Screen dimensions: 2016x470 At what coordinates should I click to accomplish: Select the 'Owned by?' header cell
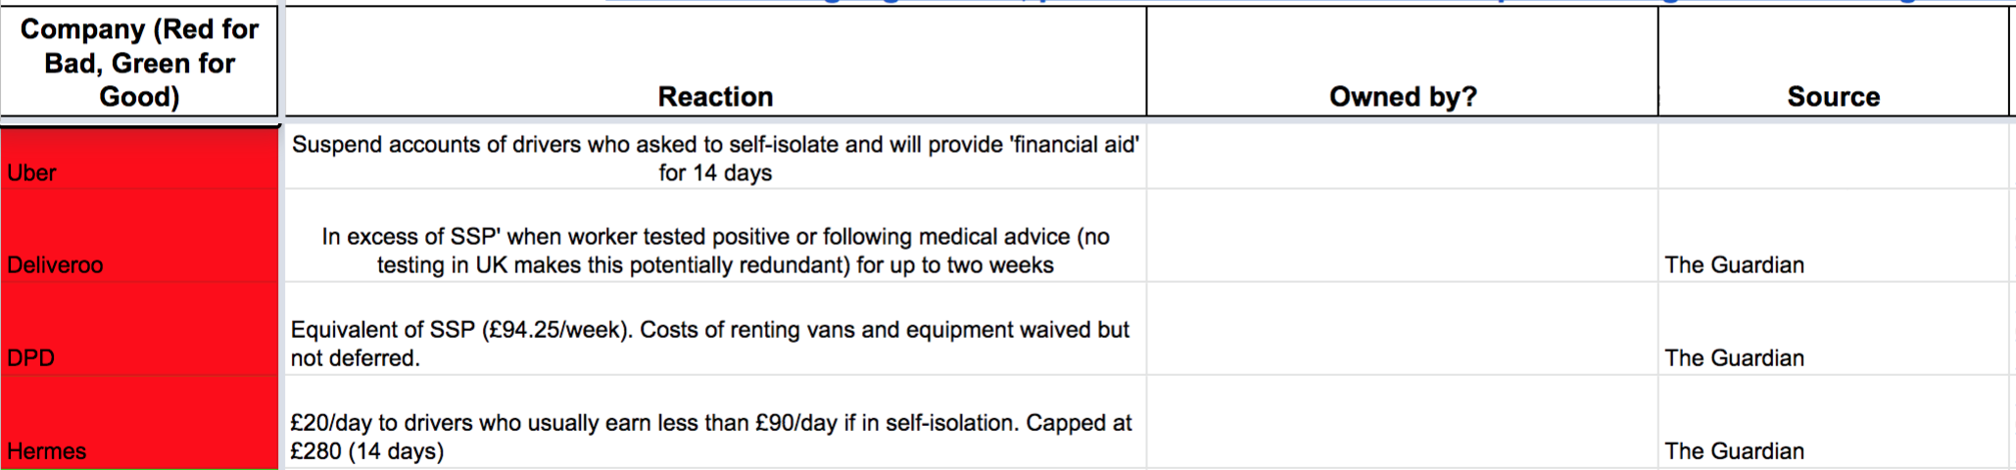(x=1402, y=64)
